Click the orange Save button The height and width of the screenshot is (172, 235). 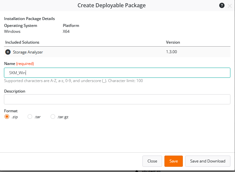click(x=174, y=161)
